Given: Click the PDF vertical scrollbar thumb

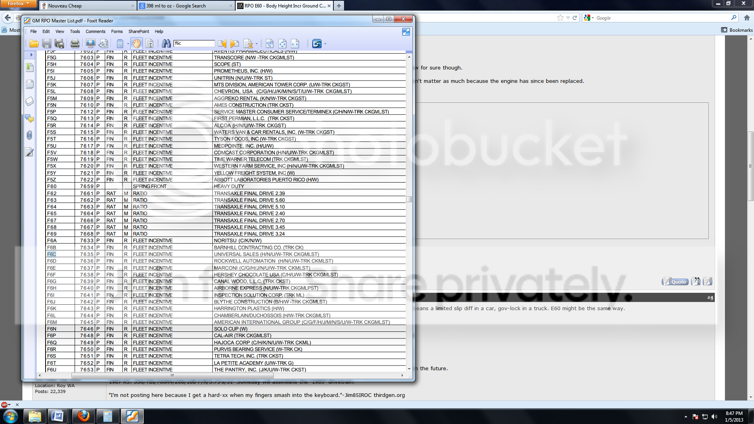Looking at the screenshot, I should pyautogui.click(x=409, y=199).
